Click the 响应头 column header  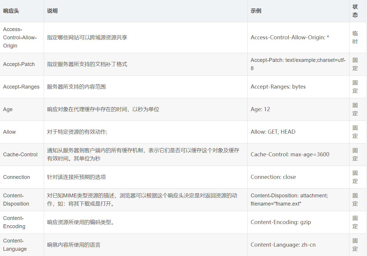pyautogui.click(x=11, y=11)
